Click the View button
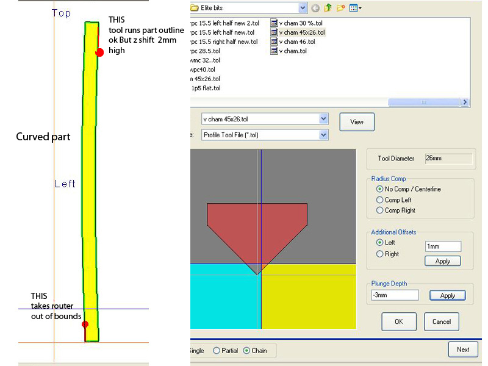488x366 pixels. pyautogui.click(x=357, y=122)
